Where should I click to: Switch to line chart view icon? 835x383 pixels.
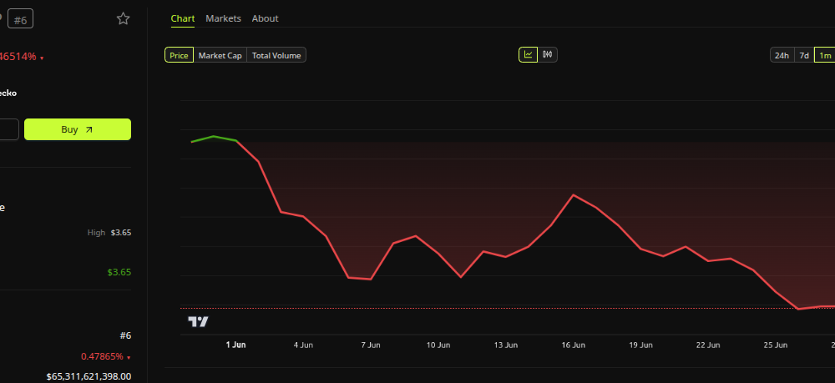(529, 55)
